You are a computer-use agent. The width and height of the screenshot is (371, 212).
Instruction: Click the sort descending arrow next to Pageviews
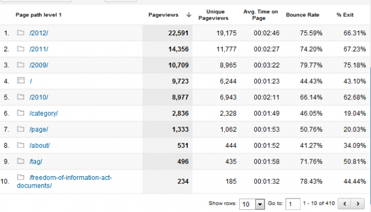189,15
